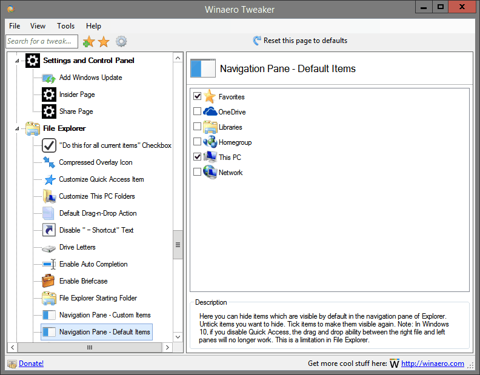Screen dimensions: 480x375
Task: Click horizontal scrollbar left arrow
Action: [13, 348]
